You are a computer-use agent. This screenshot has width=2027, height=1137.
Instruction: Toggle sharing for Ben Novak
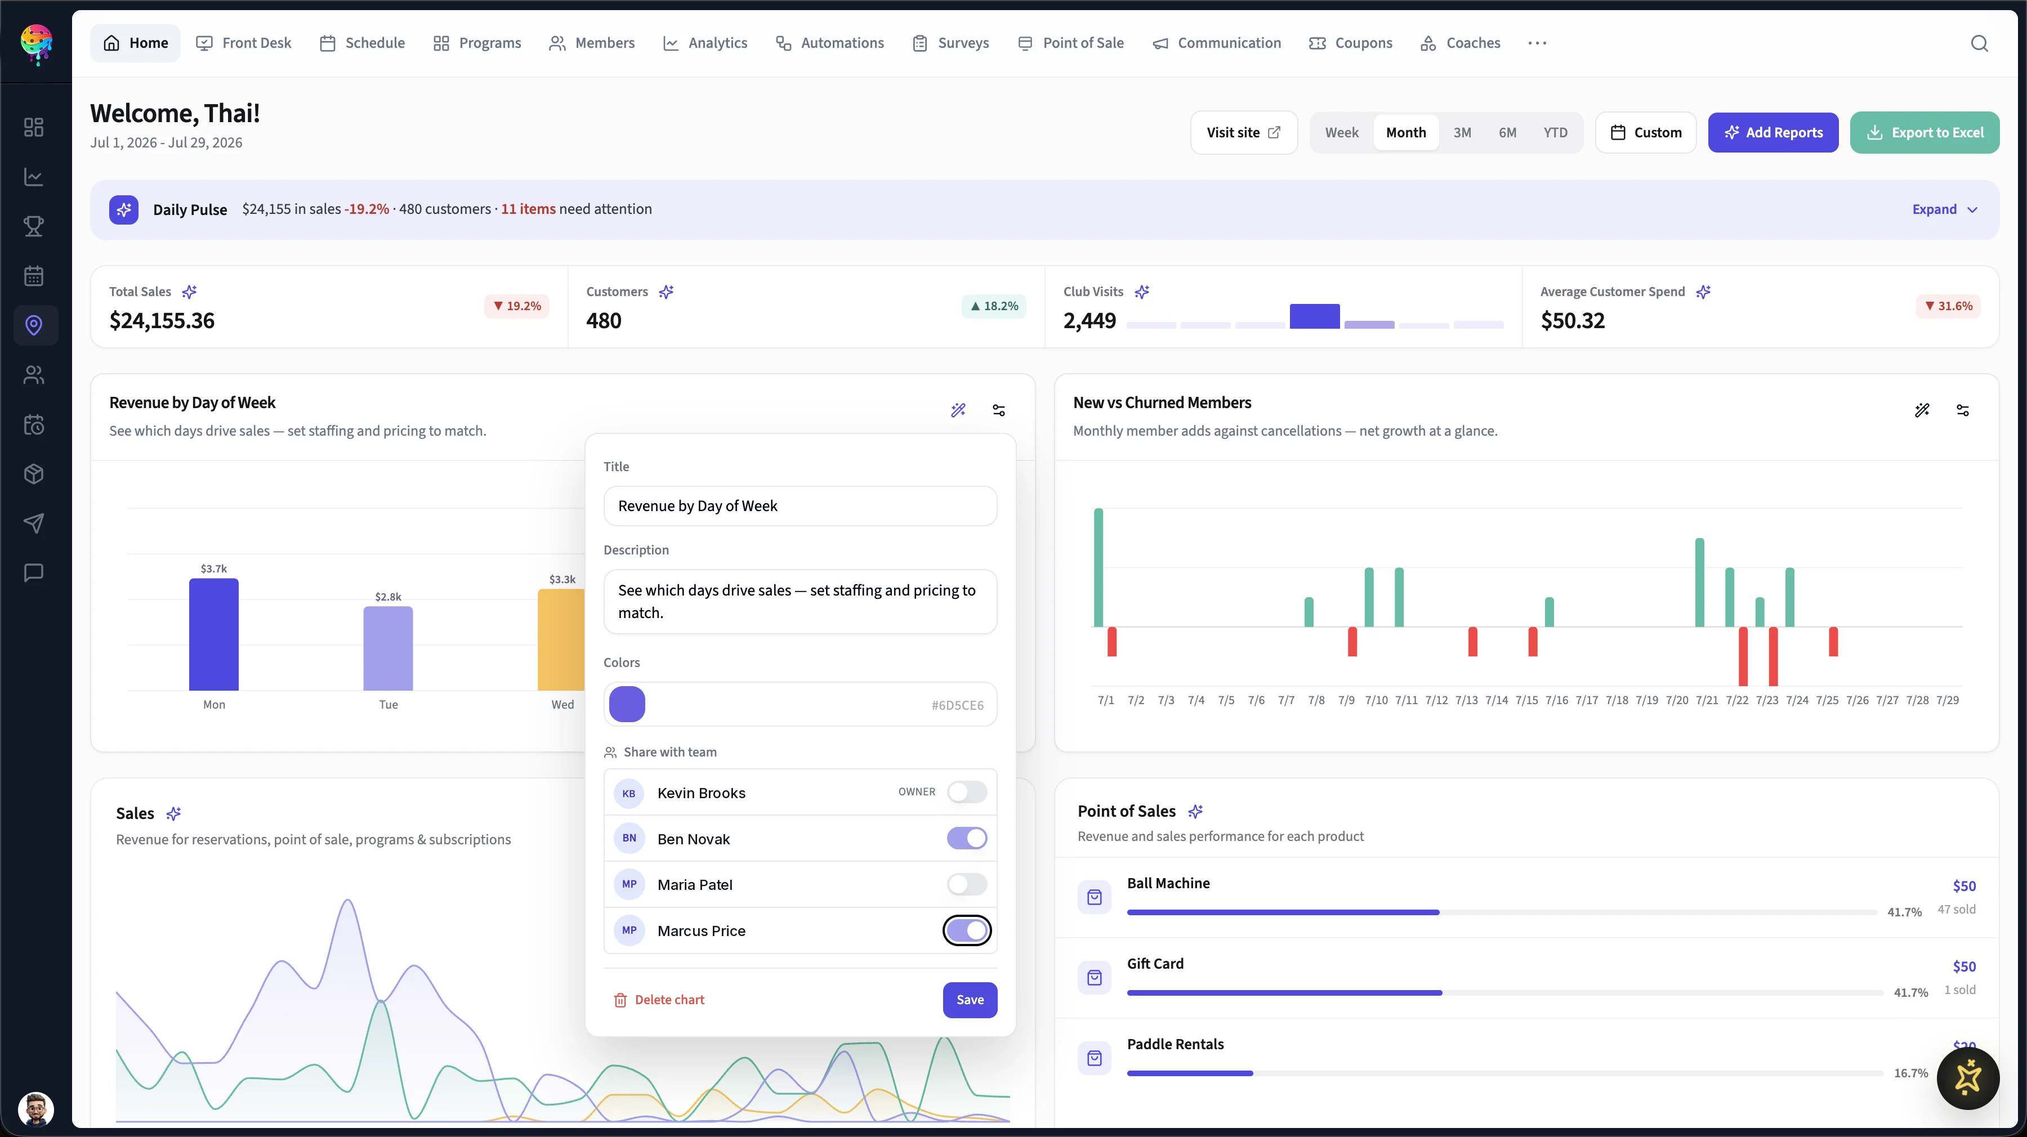coord(966,838)
